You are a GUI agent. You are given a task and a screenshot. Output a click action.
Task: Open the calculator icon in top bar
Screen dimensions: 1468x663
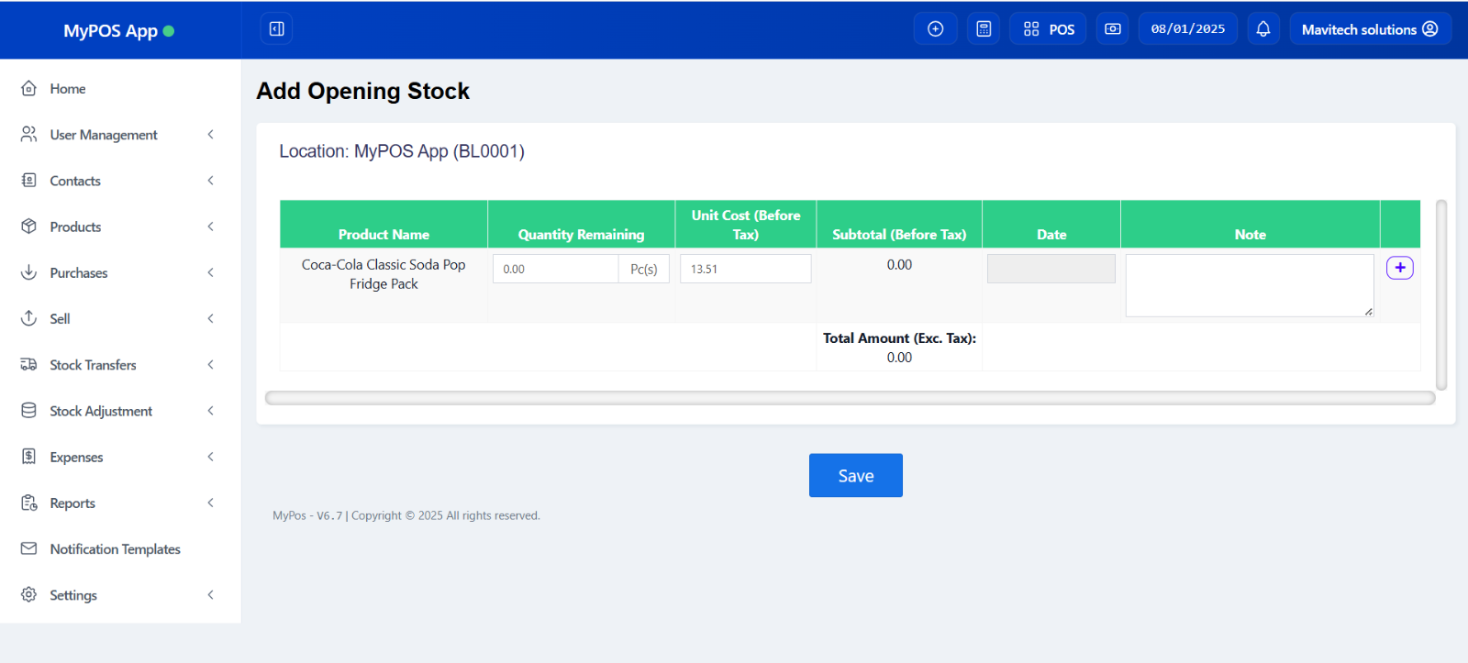984,29
